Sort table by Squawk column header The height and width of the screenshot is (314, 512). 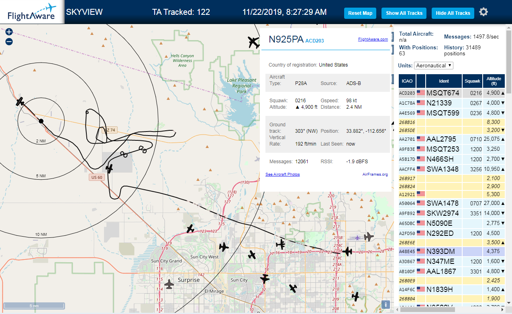(x=472, y=81)
